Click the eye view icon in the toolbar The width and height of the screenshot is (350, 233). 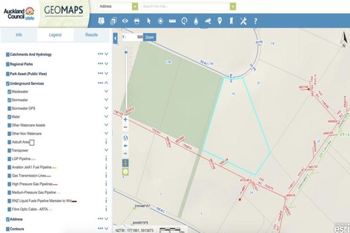pos(125,21)
